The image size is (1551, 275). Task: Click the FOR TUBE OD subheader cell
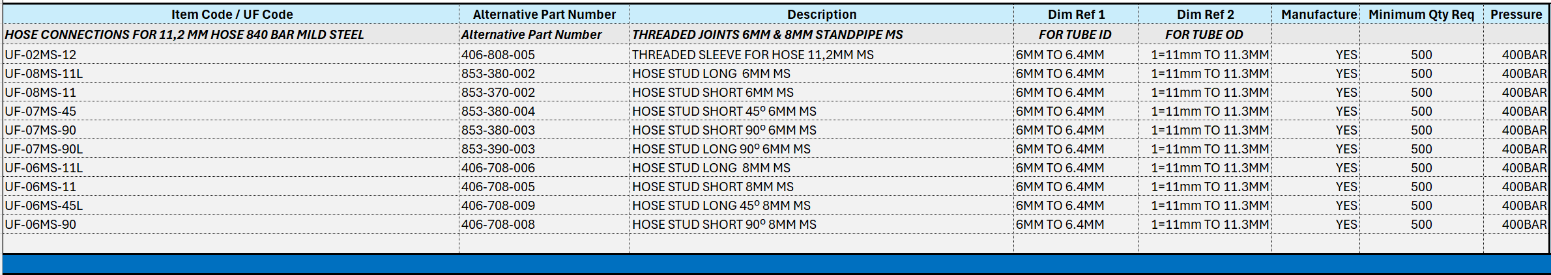1204,34
